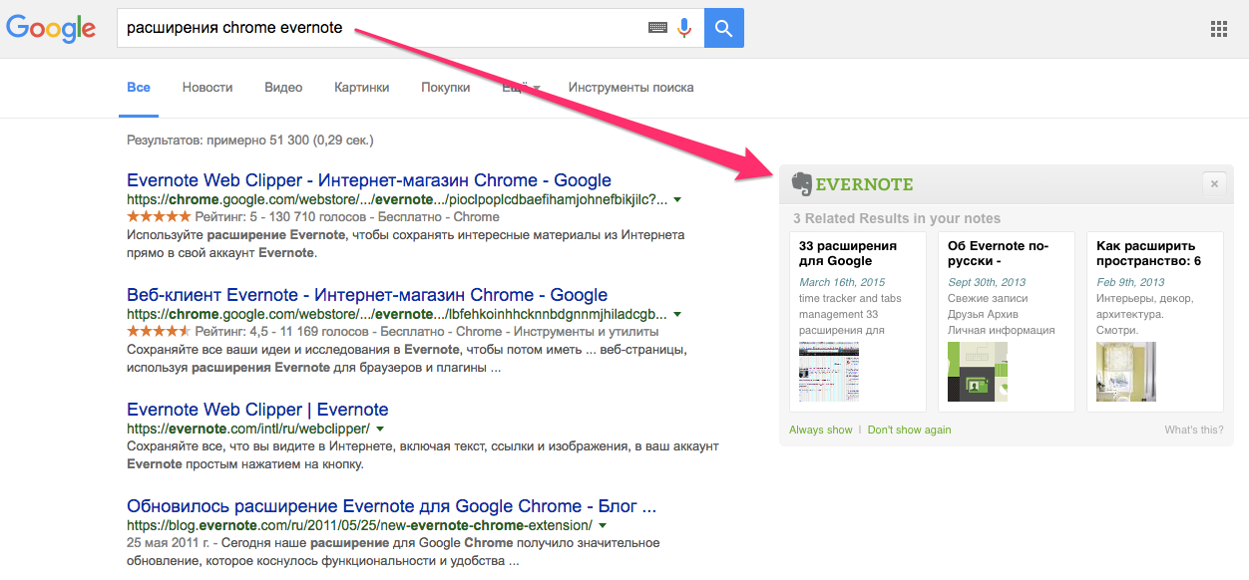
Task: Click date Sept 30th, 2013
Action: [x=987, y=282]
